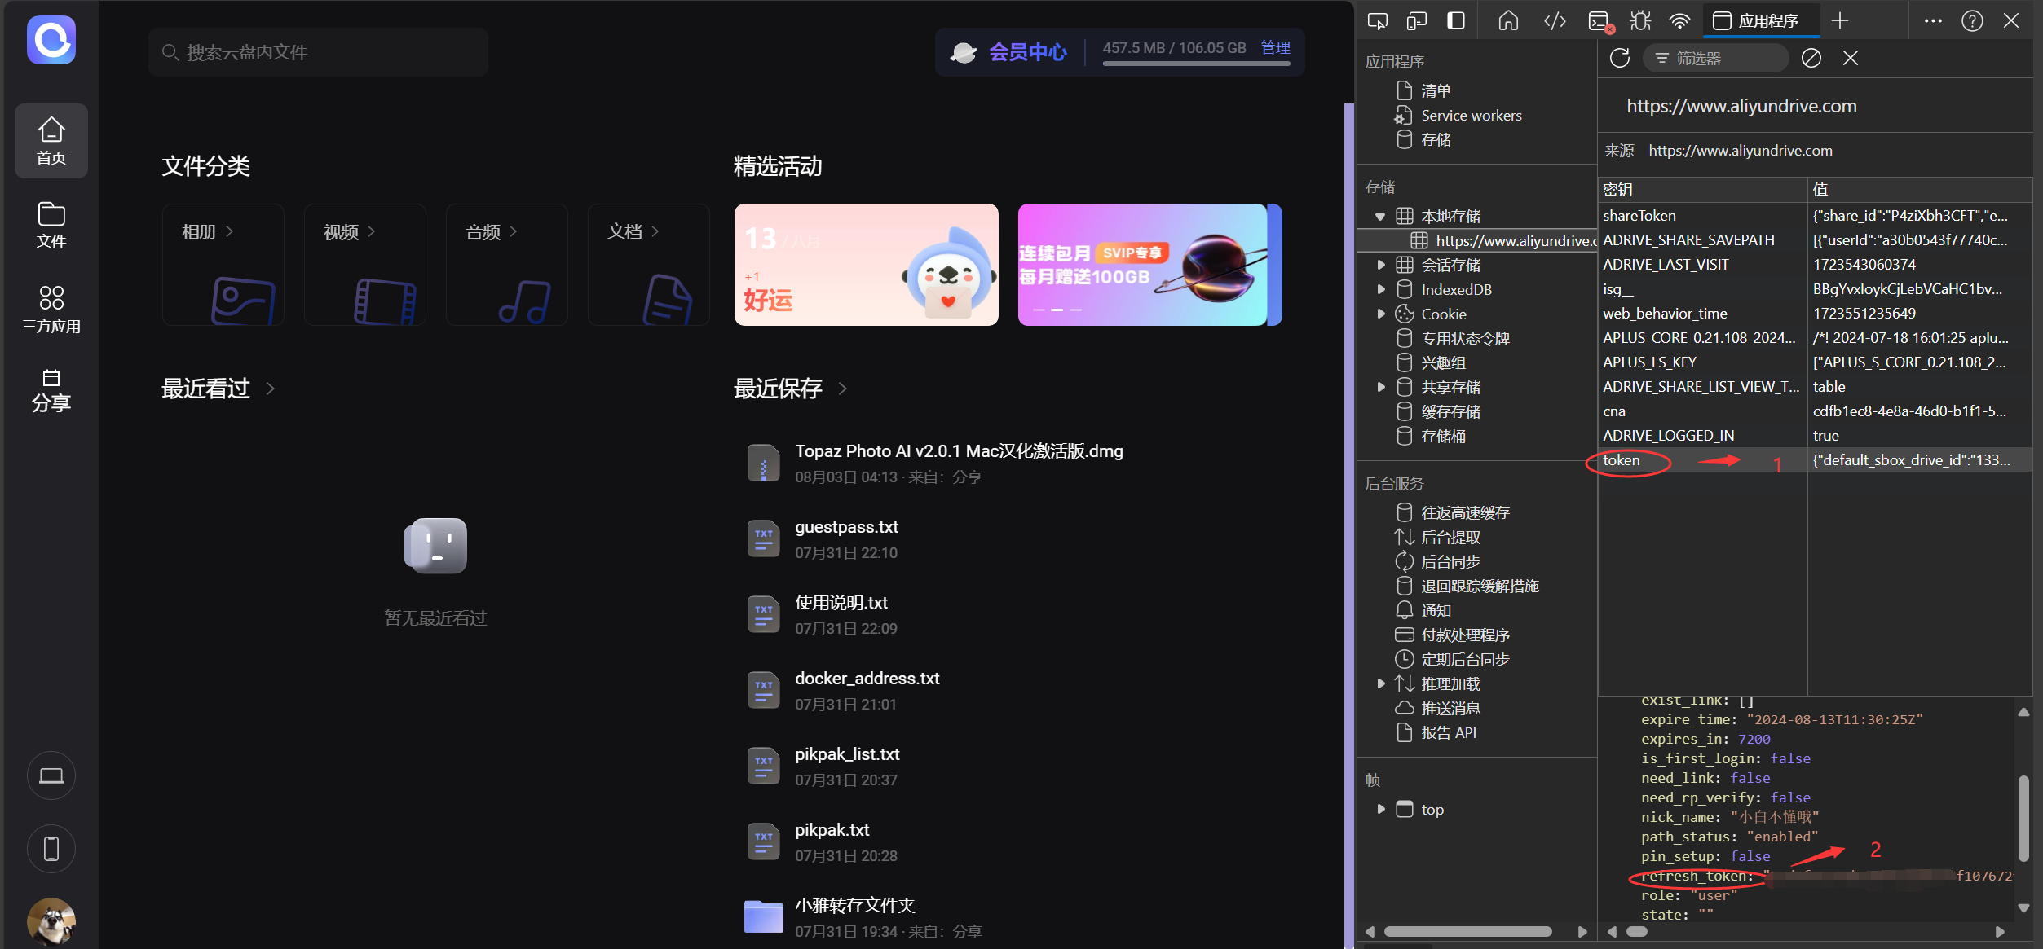Select the token key row
This screenshot has height=949, width=2043.
1621,460
